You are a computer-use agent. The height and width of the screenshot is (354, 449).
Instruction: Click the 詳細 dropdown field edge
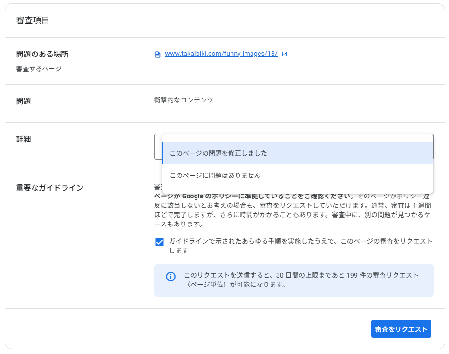(157, 147)
